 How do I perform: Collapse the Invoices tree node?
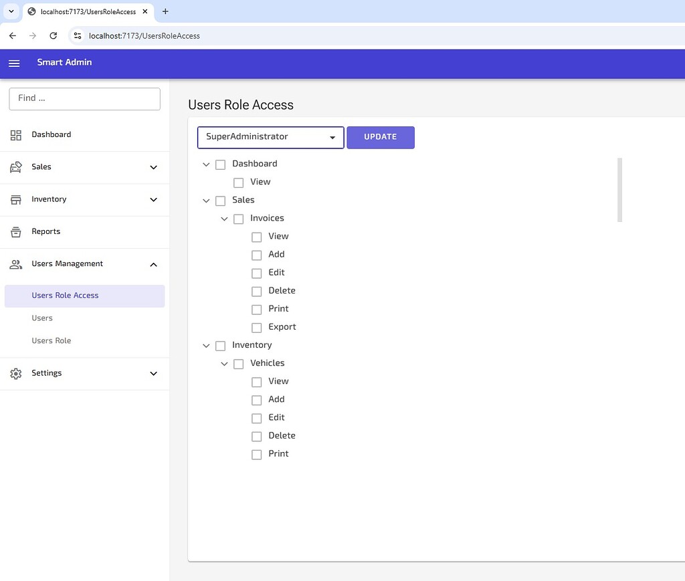224,218
